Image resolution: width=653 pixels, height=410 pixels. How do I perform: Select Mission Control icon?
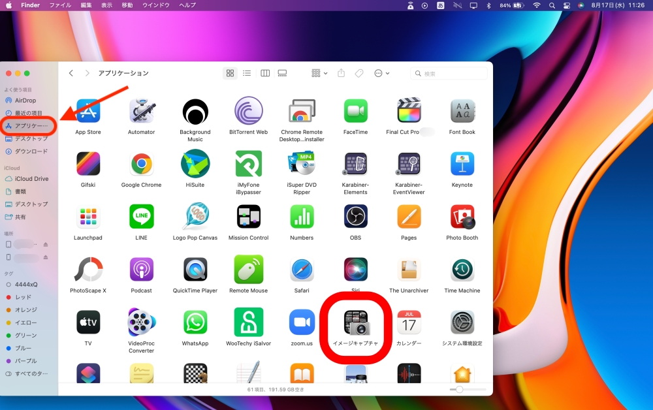tap(249, 217)
